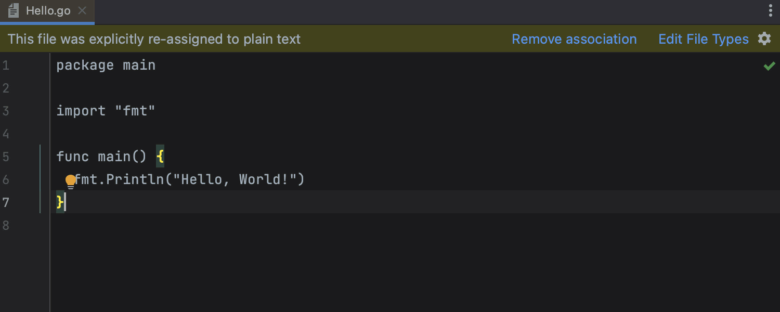Screen dimensions: 780x312
Task: Click the "fmt" import string on line 3
Action: 135,111
